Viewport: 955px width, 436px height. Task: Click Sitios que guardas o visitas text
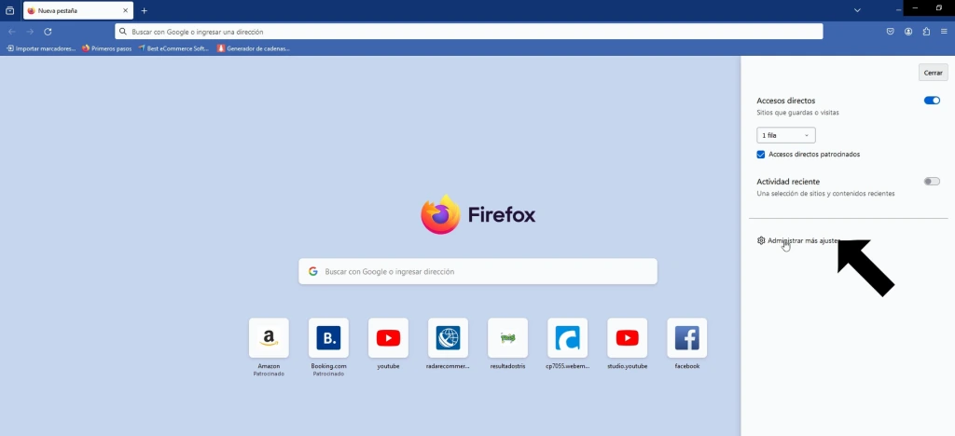click(x=797, y=113)
